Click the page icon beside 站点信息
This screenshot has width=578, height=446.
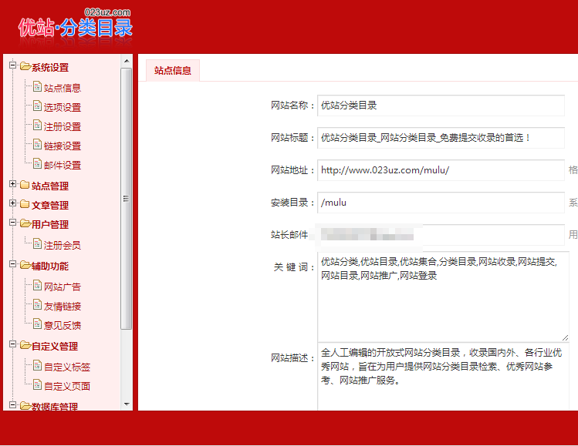tap(37, 86)
